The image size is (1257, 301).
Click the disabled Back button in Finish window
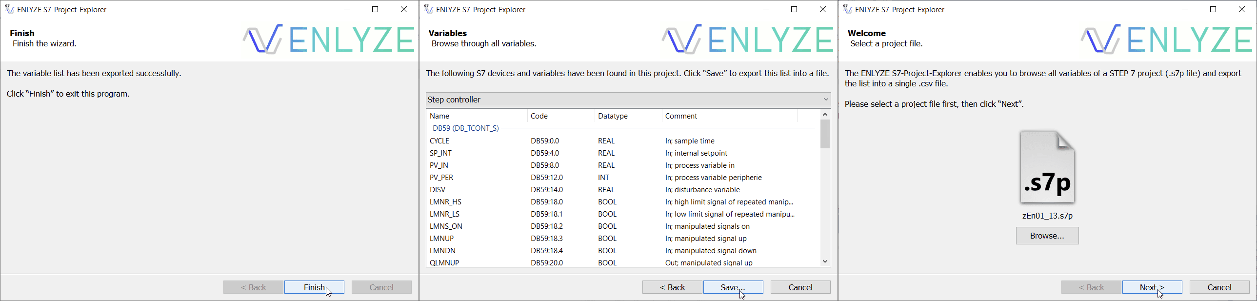253,287
